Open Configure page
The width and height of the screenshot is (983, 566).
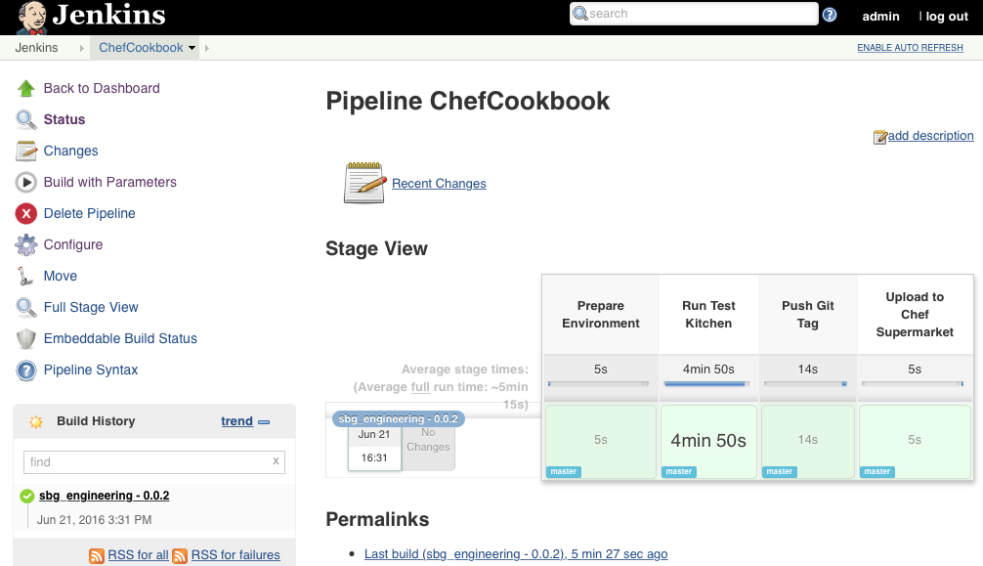pos(72,244)
